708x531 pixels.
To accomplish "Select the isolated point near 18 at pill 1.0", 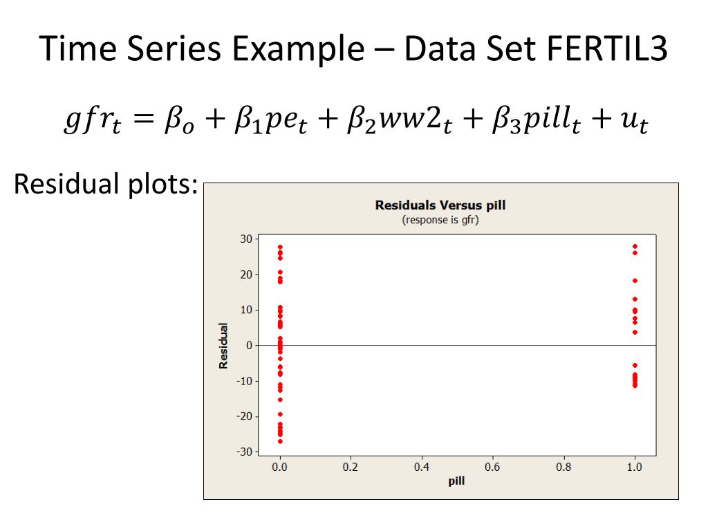I will pyautogui.click(x=635, y=281).
